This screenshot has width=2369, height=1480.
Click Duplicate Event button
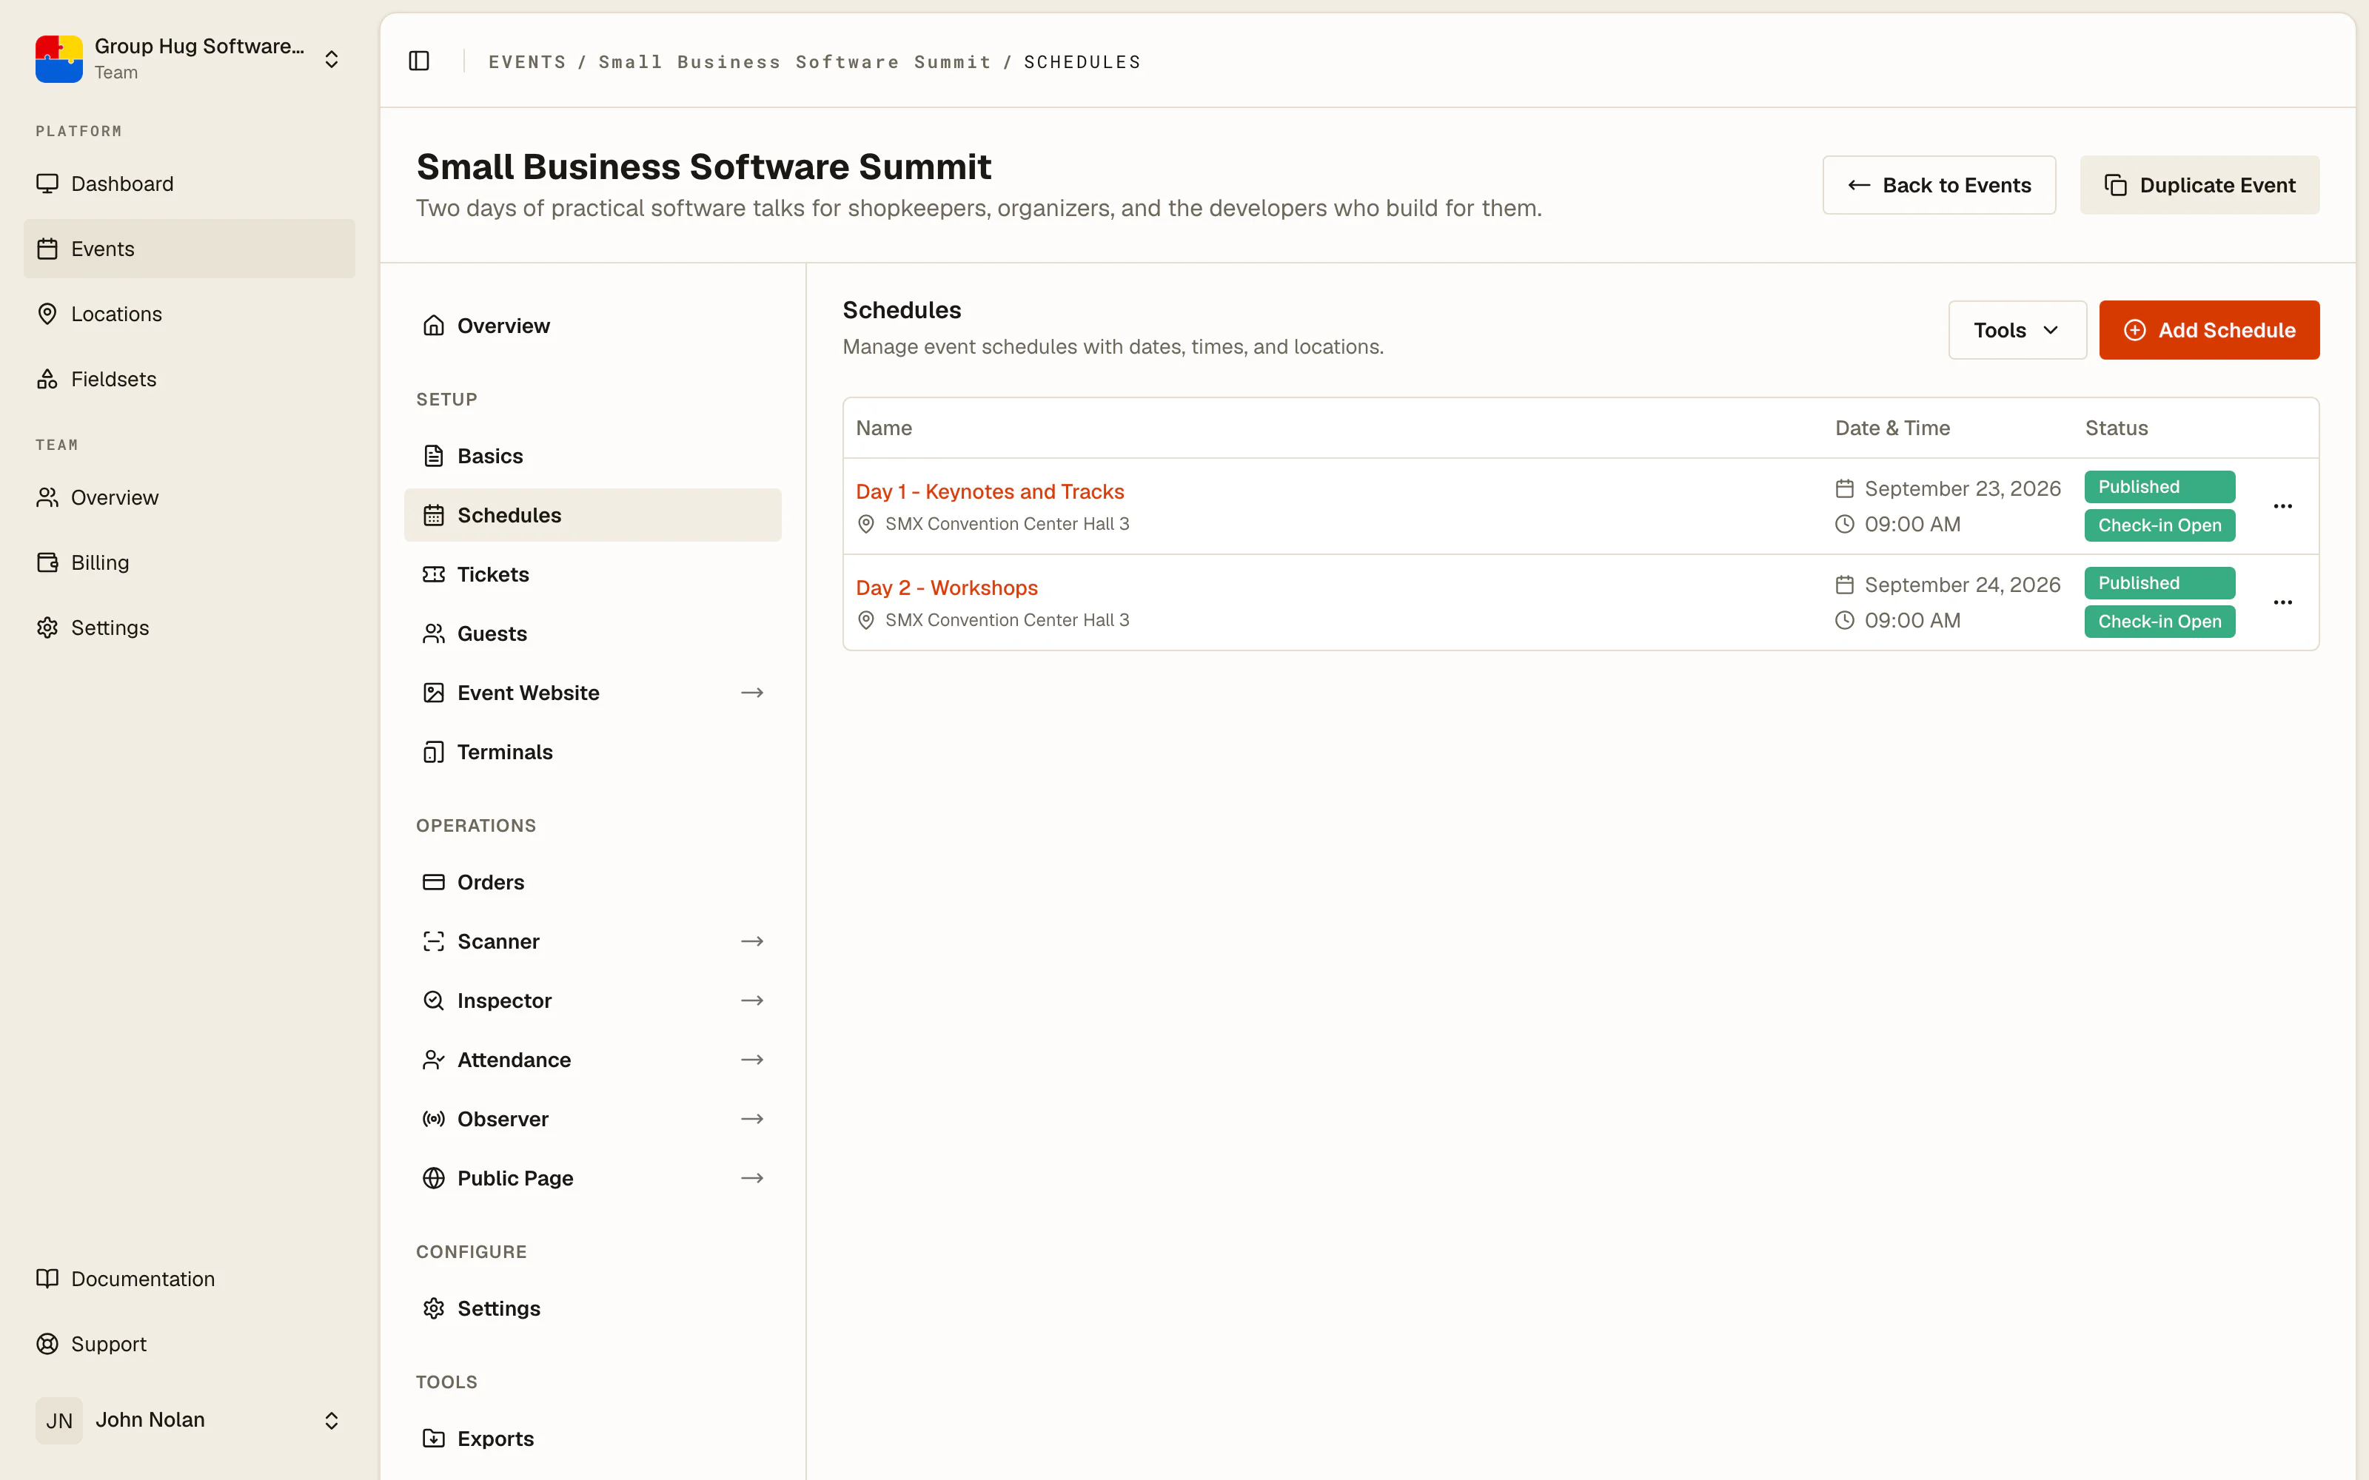click(x=2199, y=185)
